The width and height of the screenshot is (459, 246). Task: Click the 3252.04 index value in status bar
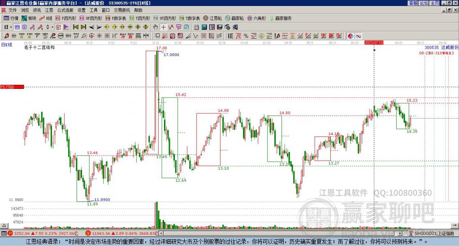22,233
